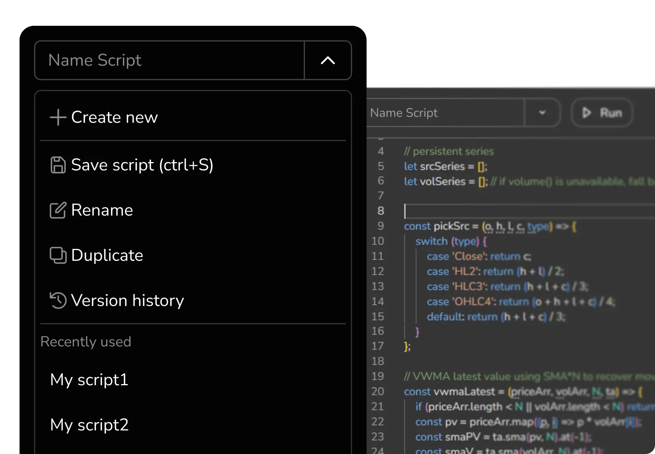Click line number 12 in the gutter
This screenshot has height=454, width=655.
(x=378, y=271)
